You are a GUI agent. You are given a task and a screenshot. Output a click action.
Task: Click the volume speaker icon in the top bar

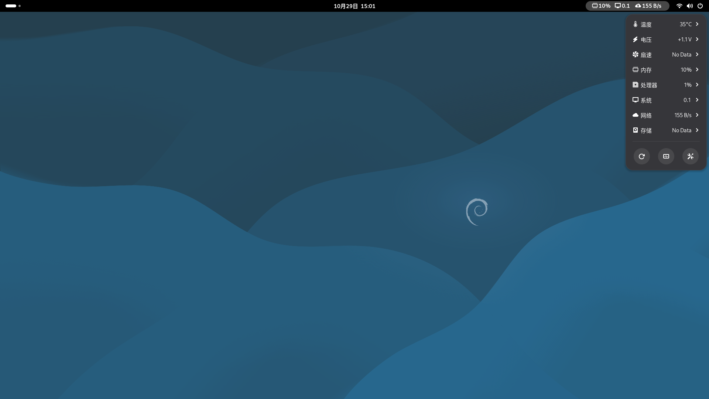point(689,6)
